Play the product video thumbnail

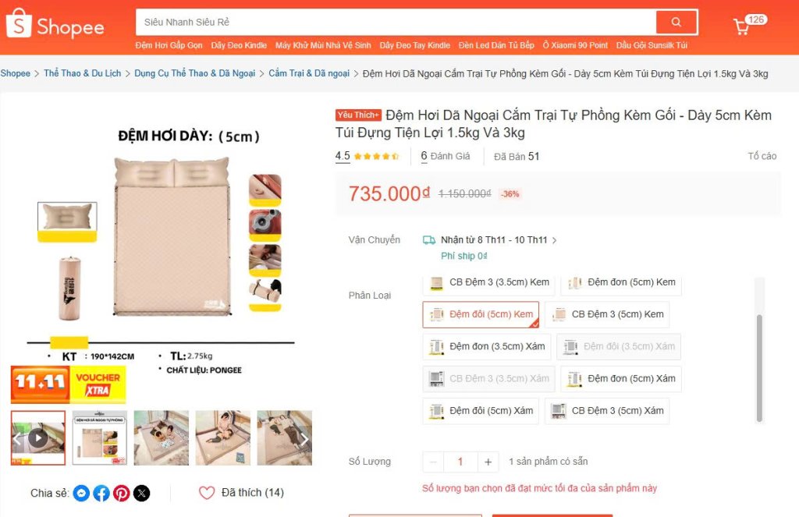point(38,437)
